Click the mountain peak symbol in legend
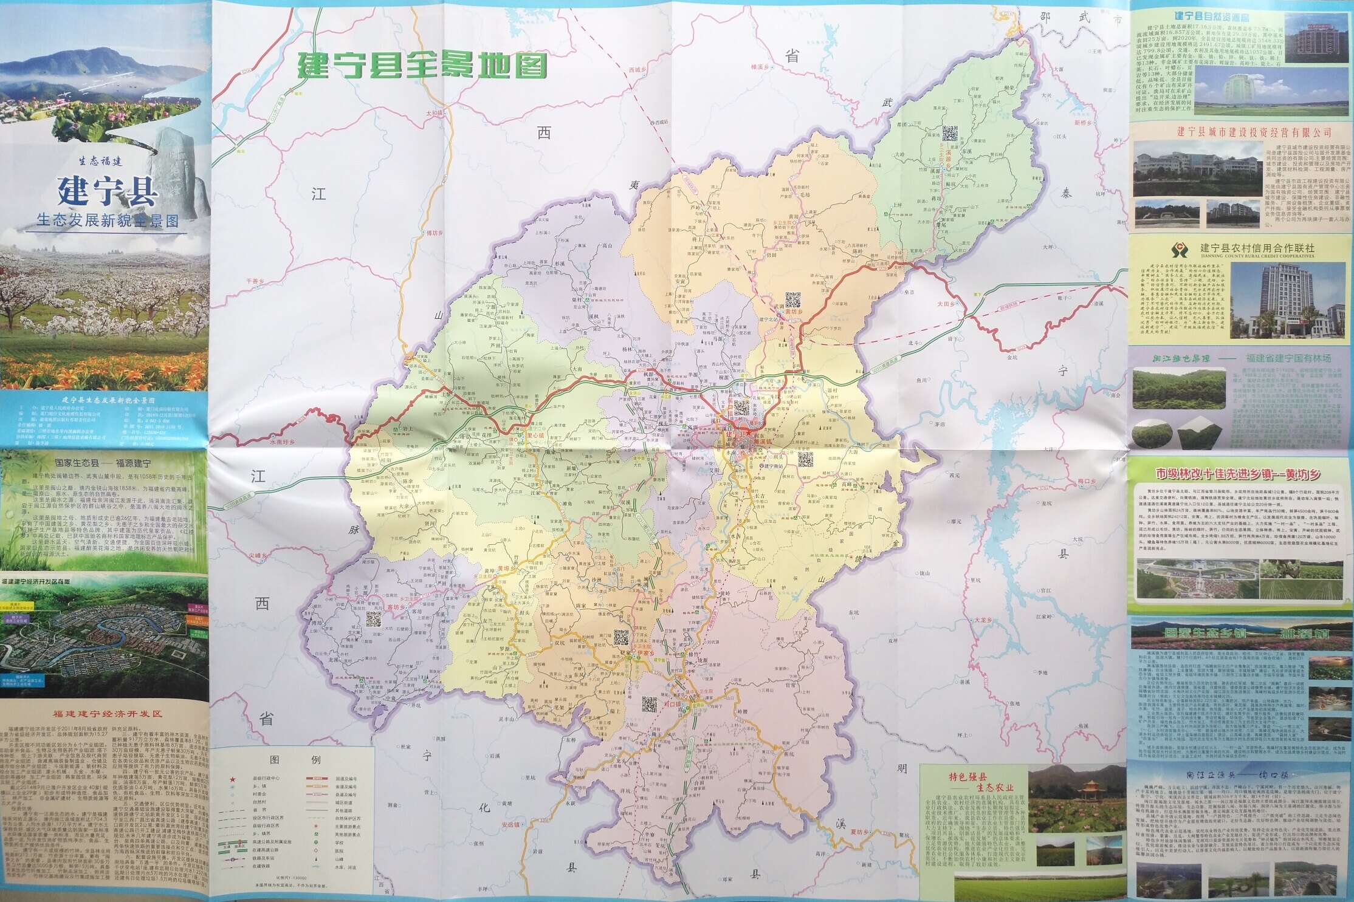 coord(316,859)
